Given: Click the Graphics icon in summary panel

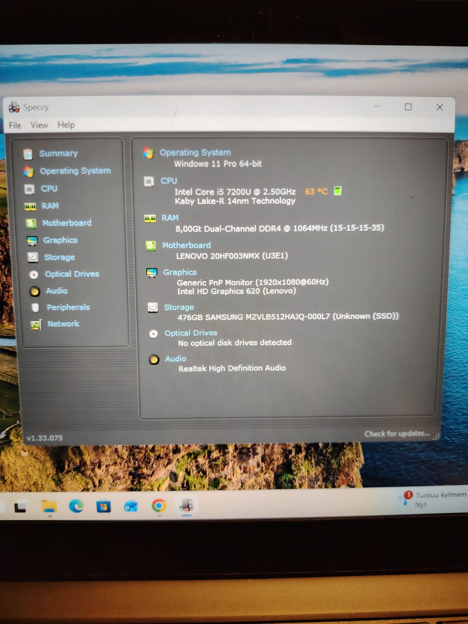Looking at the screenshot, I should coord(152,273).
